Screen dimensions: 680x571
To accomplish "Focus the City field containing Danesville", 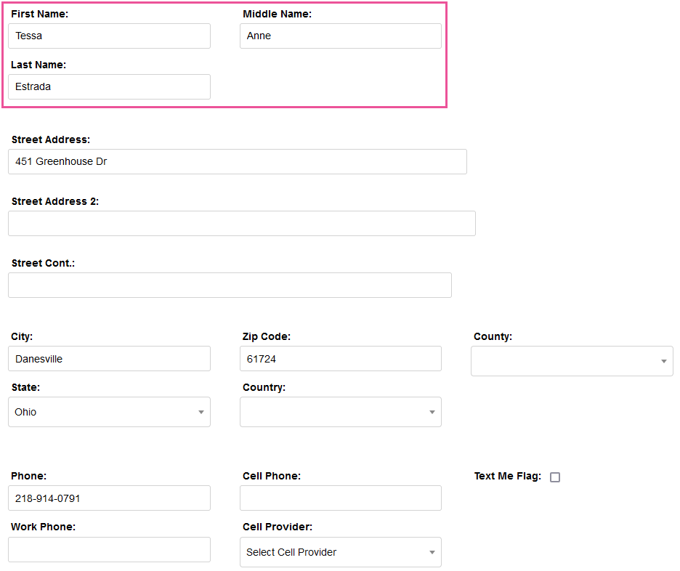I will [x=109, y=359].
